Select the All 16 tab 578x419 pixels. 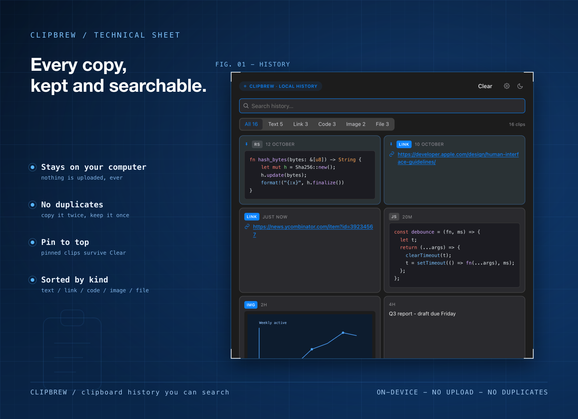251,124
